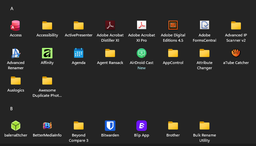Launch Adobe Acrobat XI Pro

(x=142, y=25)
